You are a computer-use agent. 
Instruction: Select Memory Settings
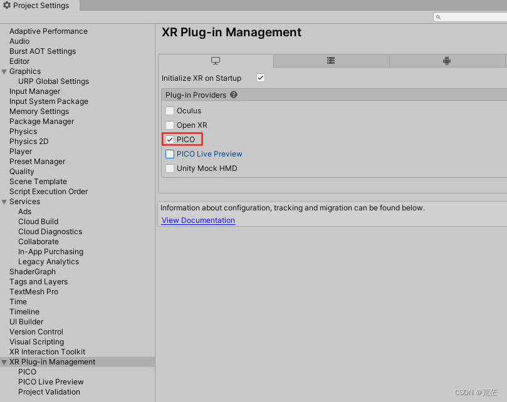coord(39,111)
